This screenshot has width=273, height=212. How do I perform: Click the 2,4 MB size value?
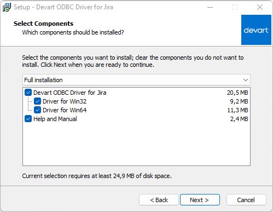(239, 119)
